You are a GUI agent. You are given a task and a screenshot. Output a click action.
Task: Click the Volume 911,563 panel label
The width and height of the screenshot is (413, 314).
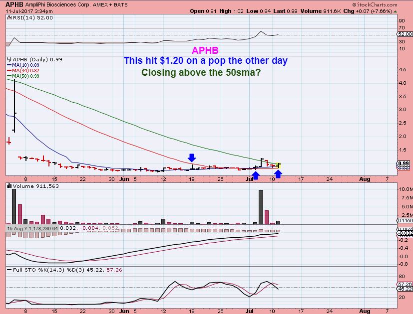[x=36, y=186]
